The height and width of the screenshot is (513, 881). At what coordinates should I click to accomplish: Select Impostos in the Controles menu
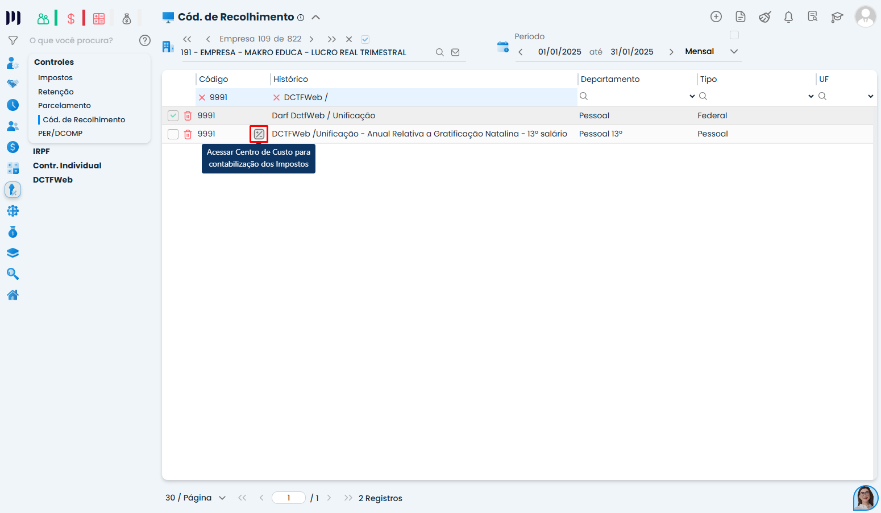[55, 78]
